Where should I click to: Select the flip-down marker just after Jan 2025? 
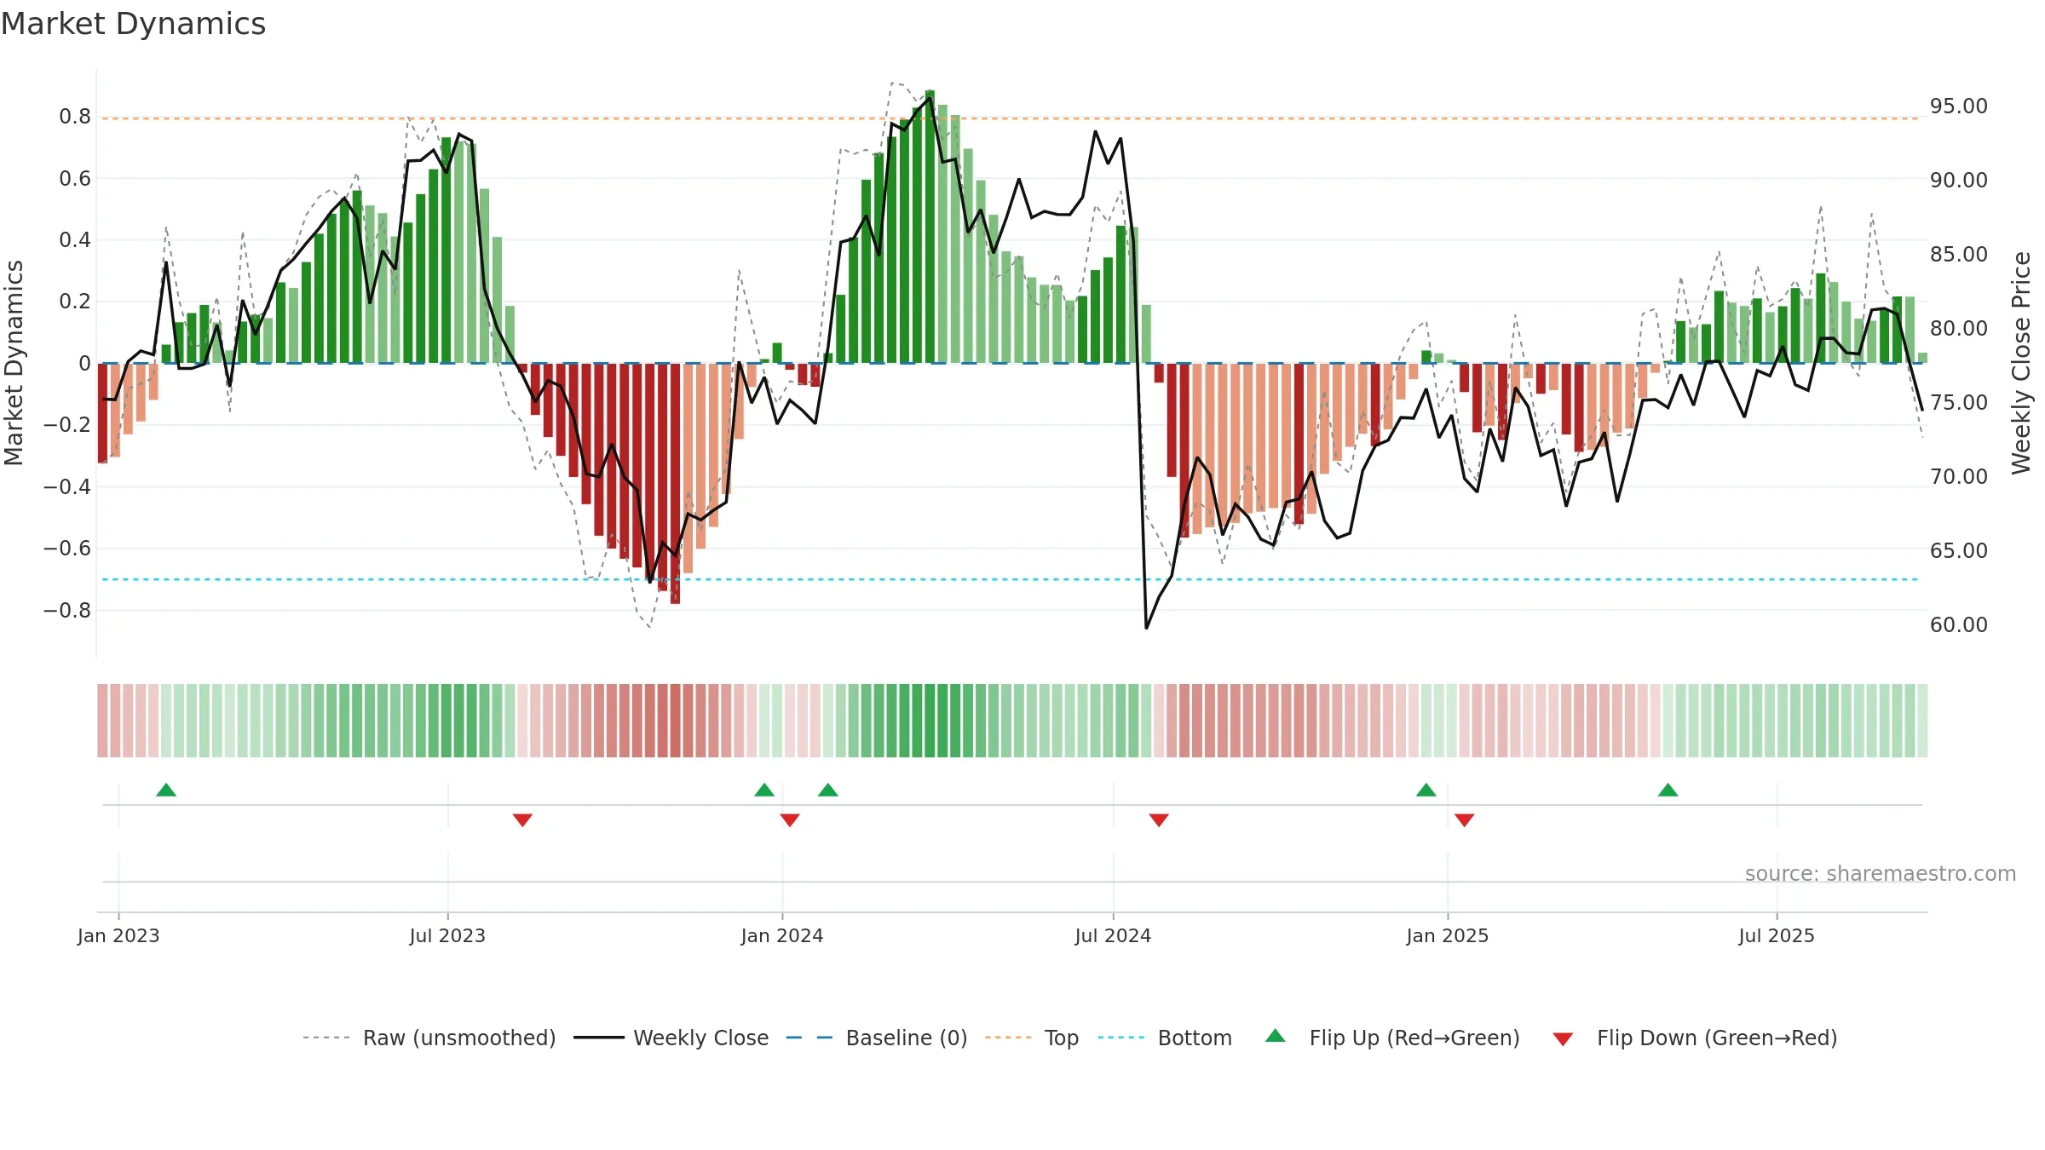pyautogui.click(x=1465, y=820)
